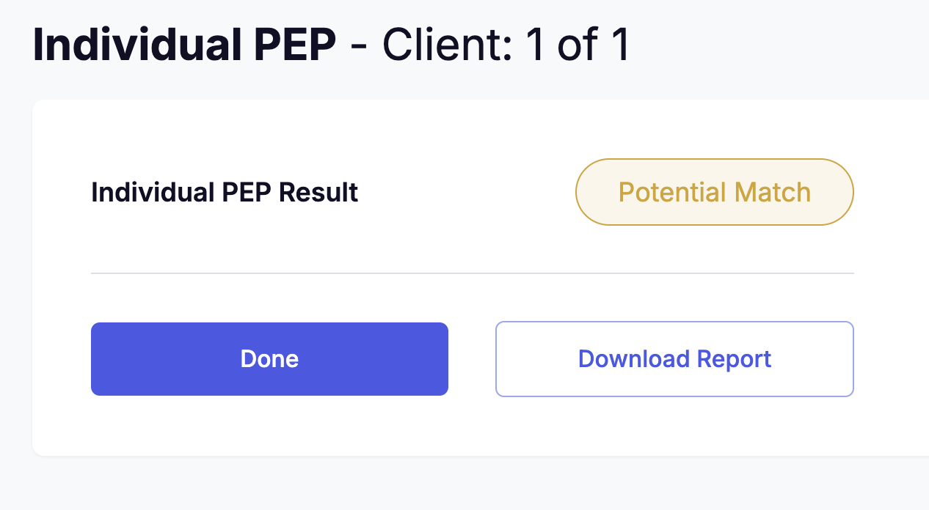Click the word 'Report' in the outlined button
The width and height of the screenshot is (929, 510).
point(734,359)
